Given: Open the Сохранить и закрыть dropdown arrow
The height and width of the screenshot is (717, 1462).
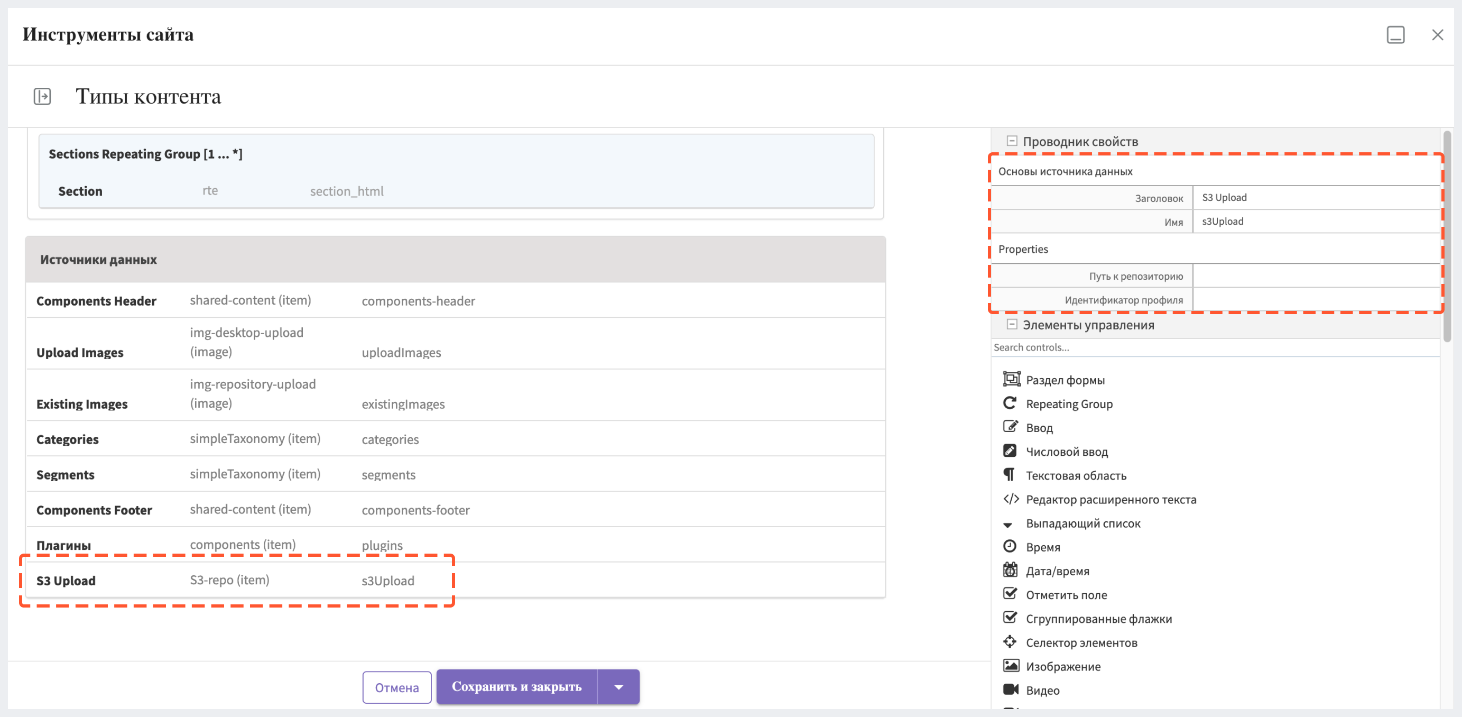Looking at the screenshot, I should pyautogui.click(x=618, y=687).
